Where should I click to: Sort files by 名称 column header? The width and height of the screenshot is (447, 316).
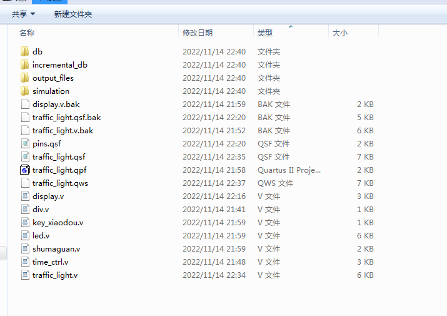point(27,33)
